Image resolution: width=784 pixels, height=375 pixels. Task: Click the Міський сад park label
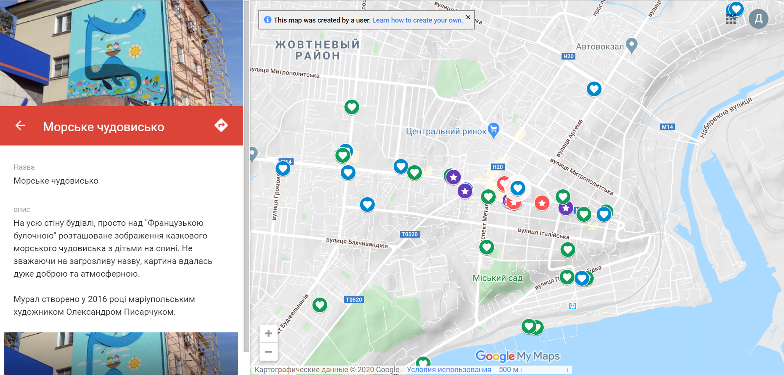point(497,278)
